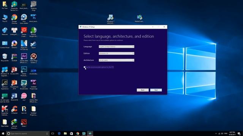The height and width of the screenshot is (136, 243).
Task: Select the Kaspersky Internet Security shortcut
Action: point(5,111)
